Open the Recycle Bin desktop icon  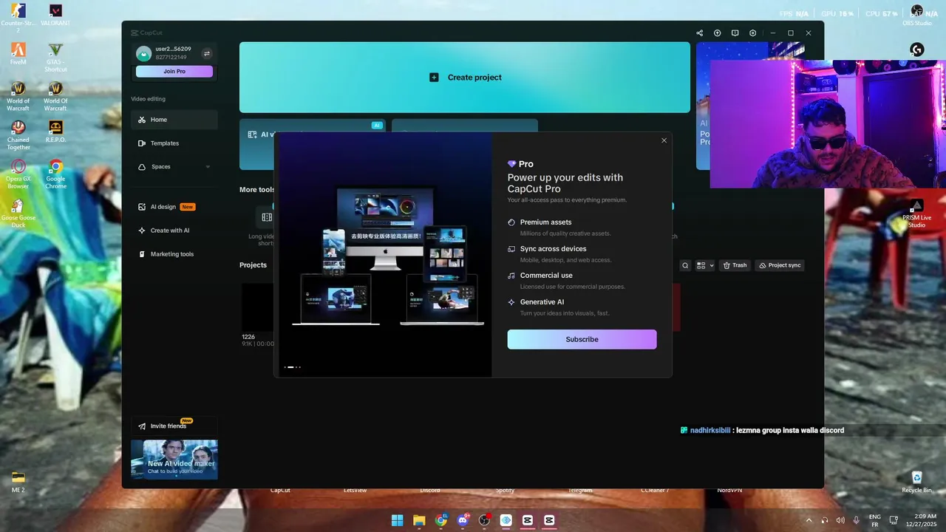pos(917,482)
